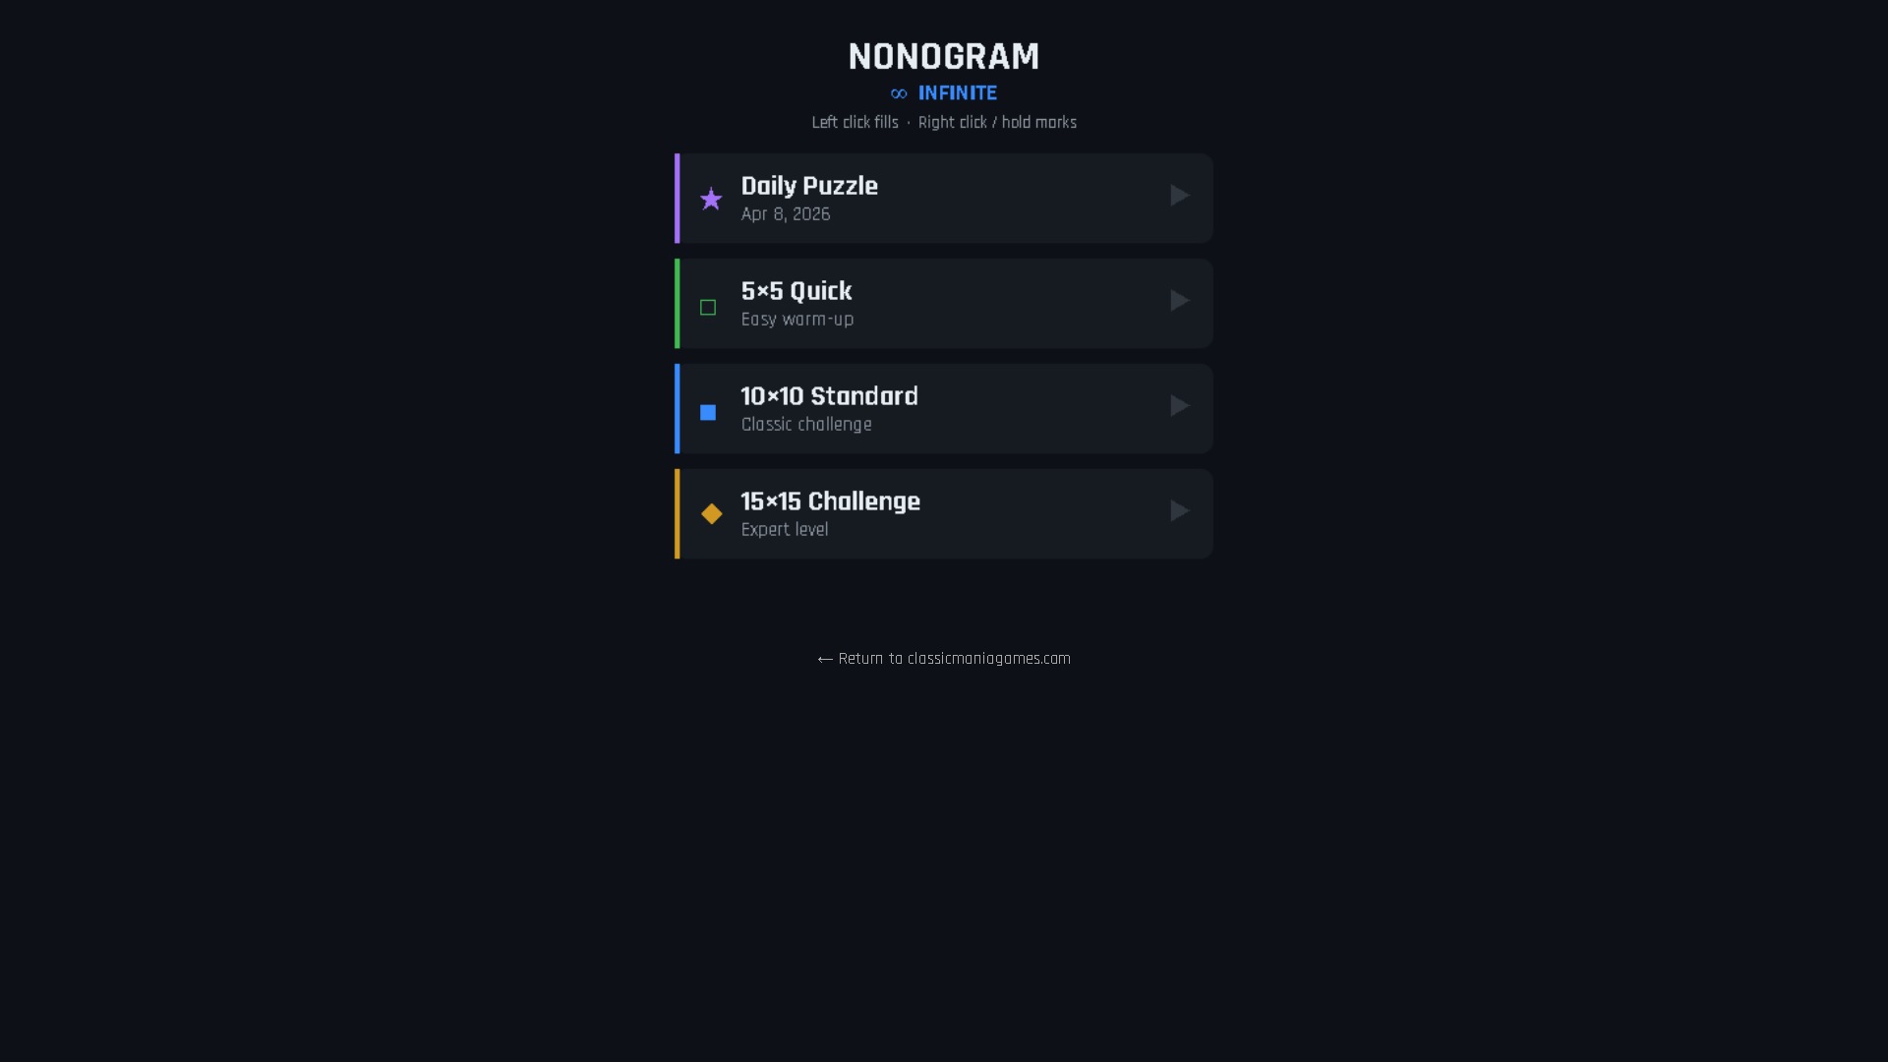Open the Daily Puzzle title

pyautogui.click(x=808, y=186)
